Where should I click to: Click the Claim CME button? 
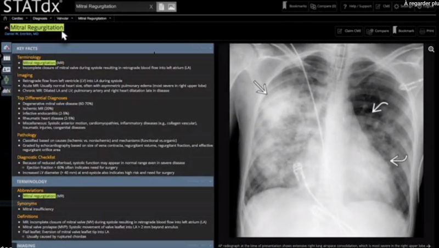349,31
